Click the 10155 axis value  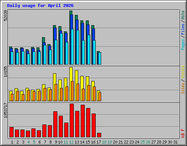click(x=5, y=72)
